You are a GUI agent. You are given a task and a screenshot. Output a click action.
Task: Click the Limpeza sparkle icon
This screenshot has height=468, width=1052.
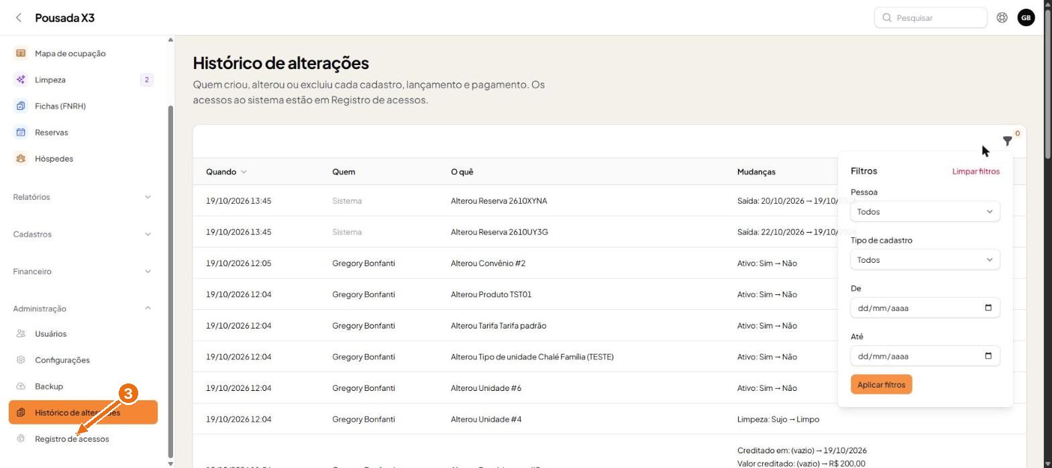coord(21,80)
